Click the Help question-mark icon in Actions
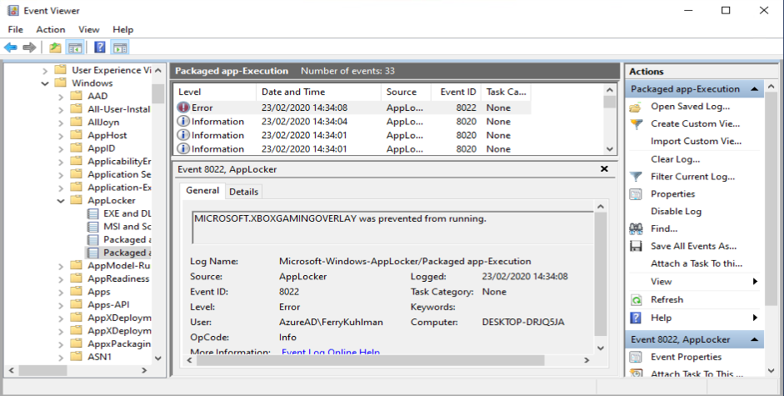The height and width of the screenshot is (396, 784). click(636, 318)
